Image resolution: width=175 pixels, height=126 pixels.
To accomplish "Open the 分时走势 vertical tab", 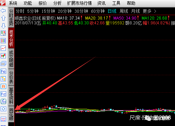I will 11,18.
